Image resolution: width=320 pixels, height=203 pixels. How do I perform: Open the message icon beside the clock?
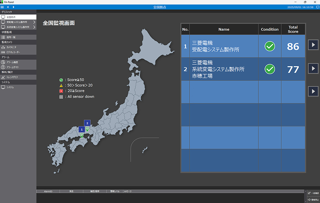click(317, 7)
